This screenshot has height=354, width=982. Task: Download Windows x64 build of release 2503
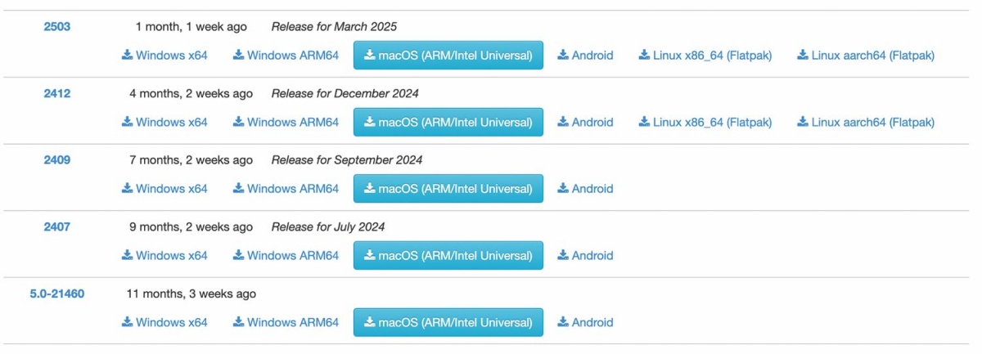pos(164,56)
